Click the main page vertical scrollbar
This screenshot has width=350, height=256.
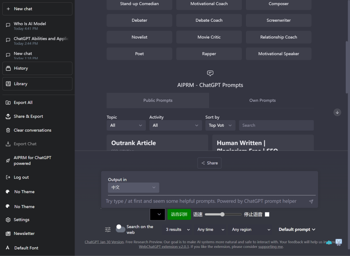(x=347, y=67)
